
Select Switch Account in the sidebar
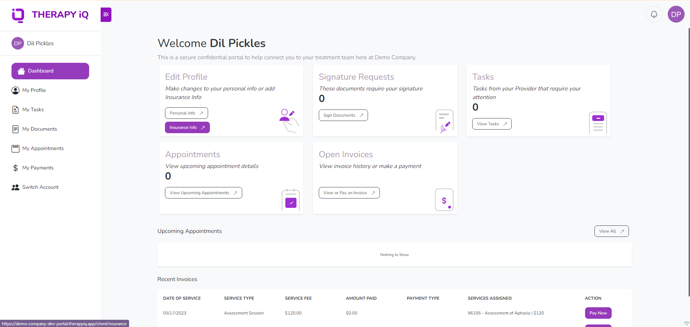tap(40, 187)
